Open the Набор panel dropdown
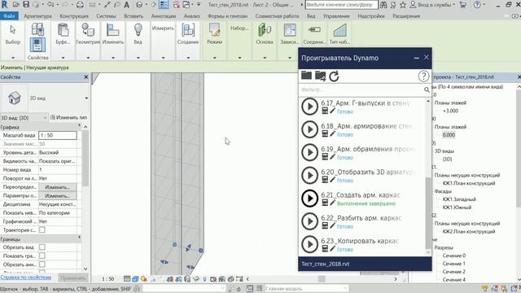 [x=239, y=58]
